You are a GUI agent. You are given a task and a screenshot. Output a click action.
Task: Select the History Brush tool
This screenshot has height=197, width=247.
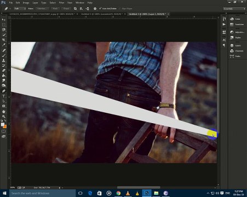pyautogui.click(x=4, y=66)
